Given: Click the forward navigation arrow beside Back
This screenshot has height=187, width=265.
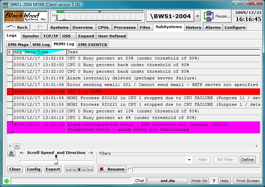Looking at the screenshot, I should click(x=39, y=27).
